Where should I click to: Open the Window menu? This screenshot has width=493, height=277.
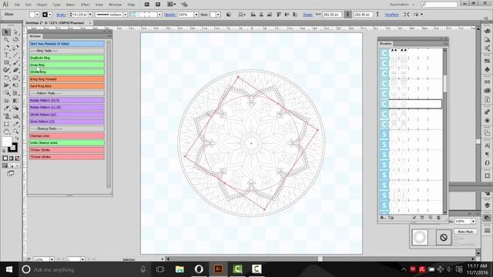click(115, 5)
